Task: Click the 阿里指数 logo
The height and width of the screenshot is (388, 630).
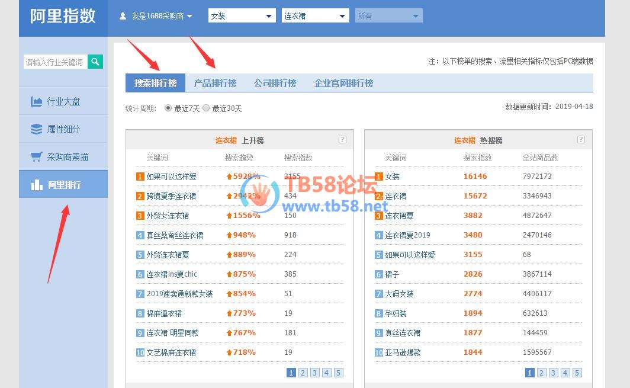Action: (x=63, y=16)
